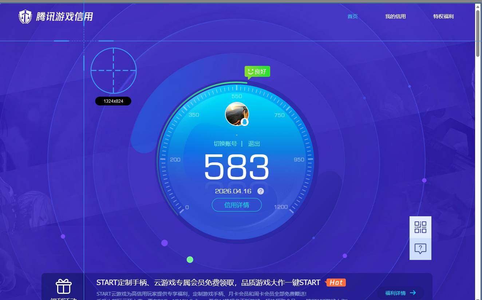The width and height of the screenshot is (482, 300).
Task: Click the date 2026.04.16
Action: pos(233,191)
